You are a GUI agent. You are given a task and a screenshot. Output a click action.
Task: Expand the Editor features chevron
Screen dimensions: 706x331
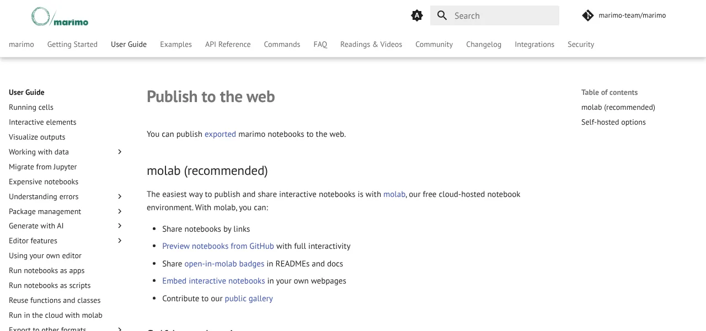(x=120, y=241)
